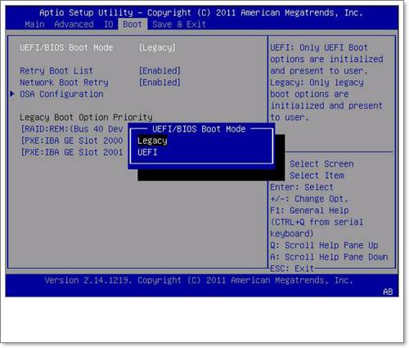
Task: Go to the IO tab
Action: [x=108, y=25]
